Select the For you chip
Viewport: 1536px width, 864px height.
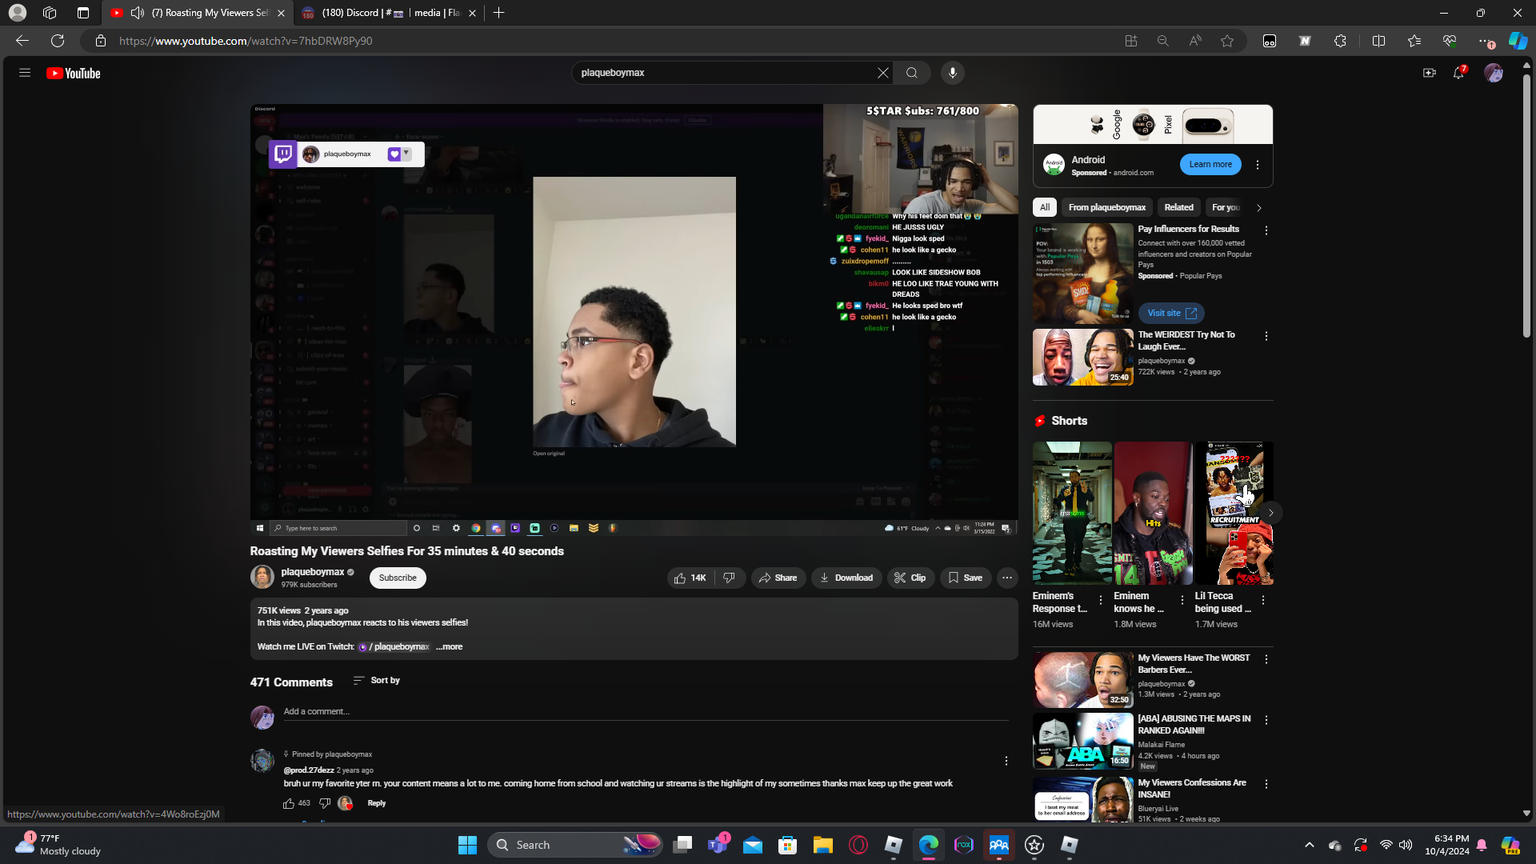[x=1226, y=207]
